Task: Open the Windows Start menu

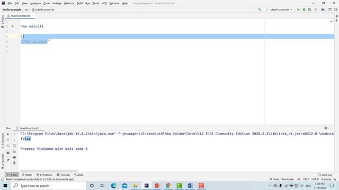Action: point(5,185)
